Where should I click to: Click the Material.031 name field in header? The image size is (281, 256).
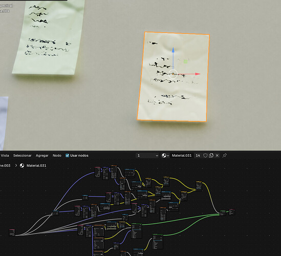[182, 156]
